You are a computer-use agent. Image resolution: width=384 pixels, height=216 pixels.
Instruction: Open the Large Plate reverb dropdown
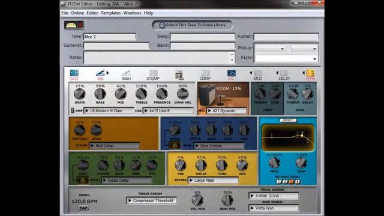click(x=214, y=180)
